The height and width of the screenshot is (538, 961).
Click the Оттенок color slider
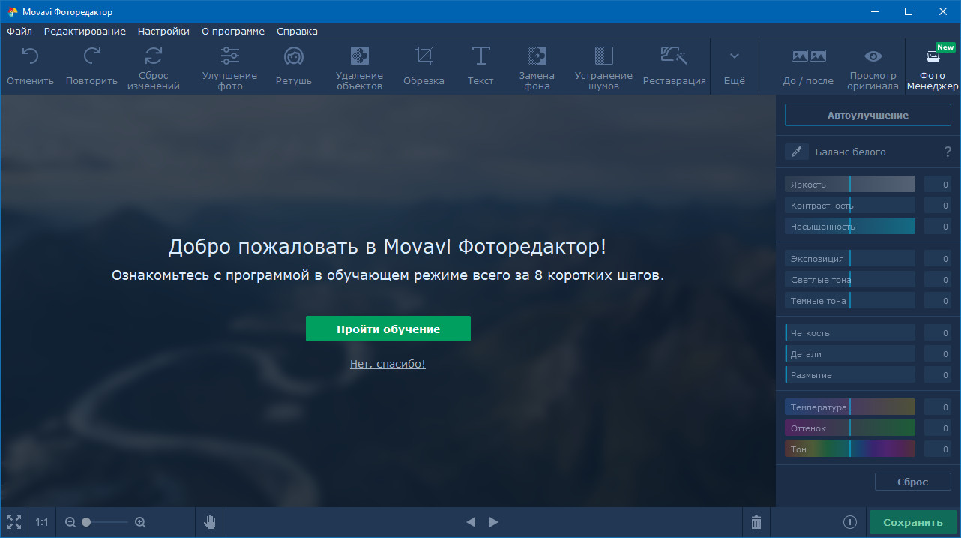click(850, 428)
